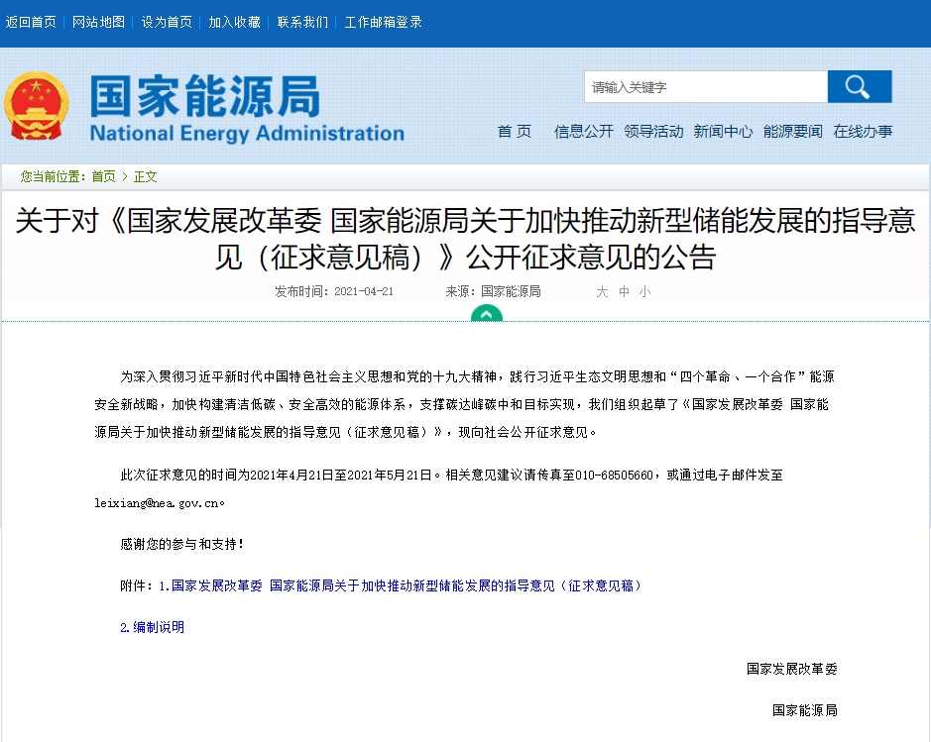Open 网站地图 top bar link

pyautogui.click(x=98, y=22)
